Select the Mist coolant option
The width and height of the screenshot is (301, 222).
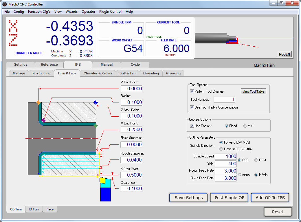(x=245, y=126)
